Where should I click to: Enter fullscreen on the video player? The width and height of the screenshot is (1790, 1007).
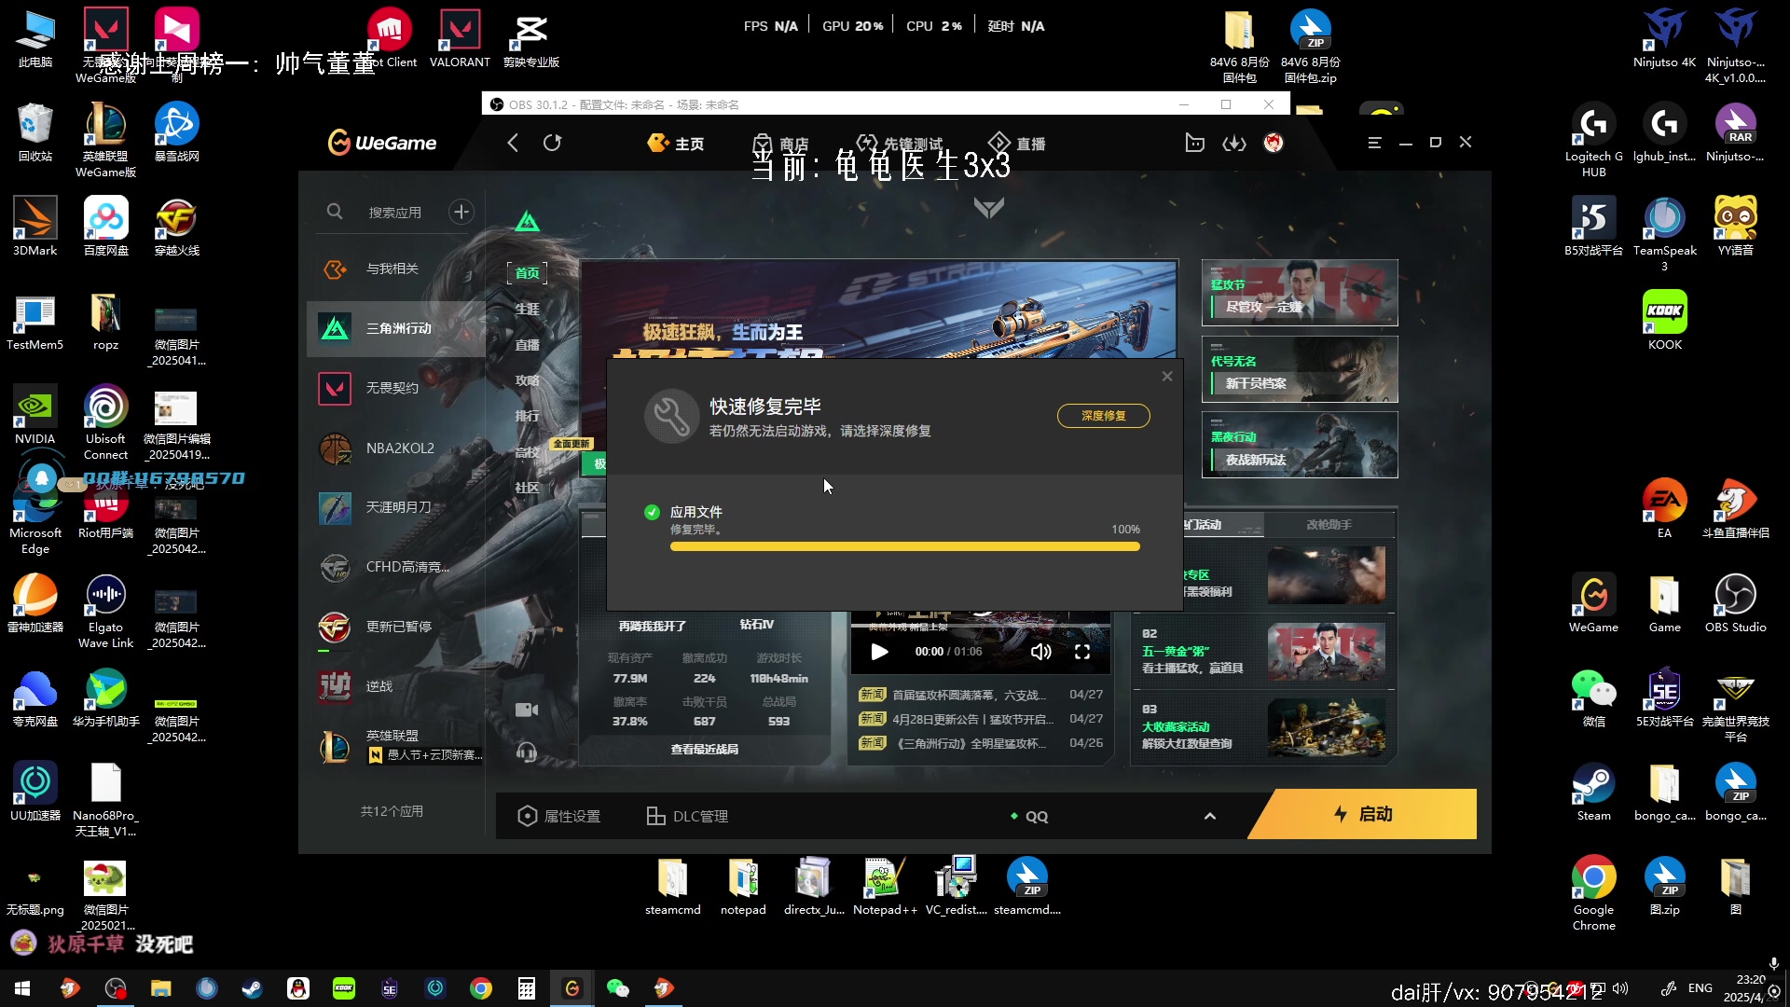[x=1082, y=652]
